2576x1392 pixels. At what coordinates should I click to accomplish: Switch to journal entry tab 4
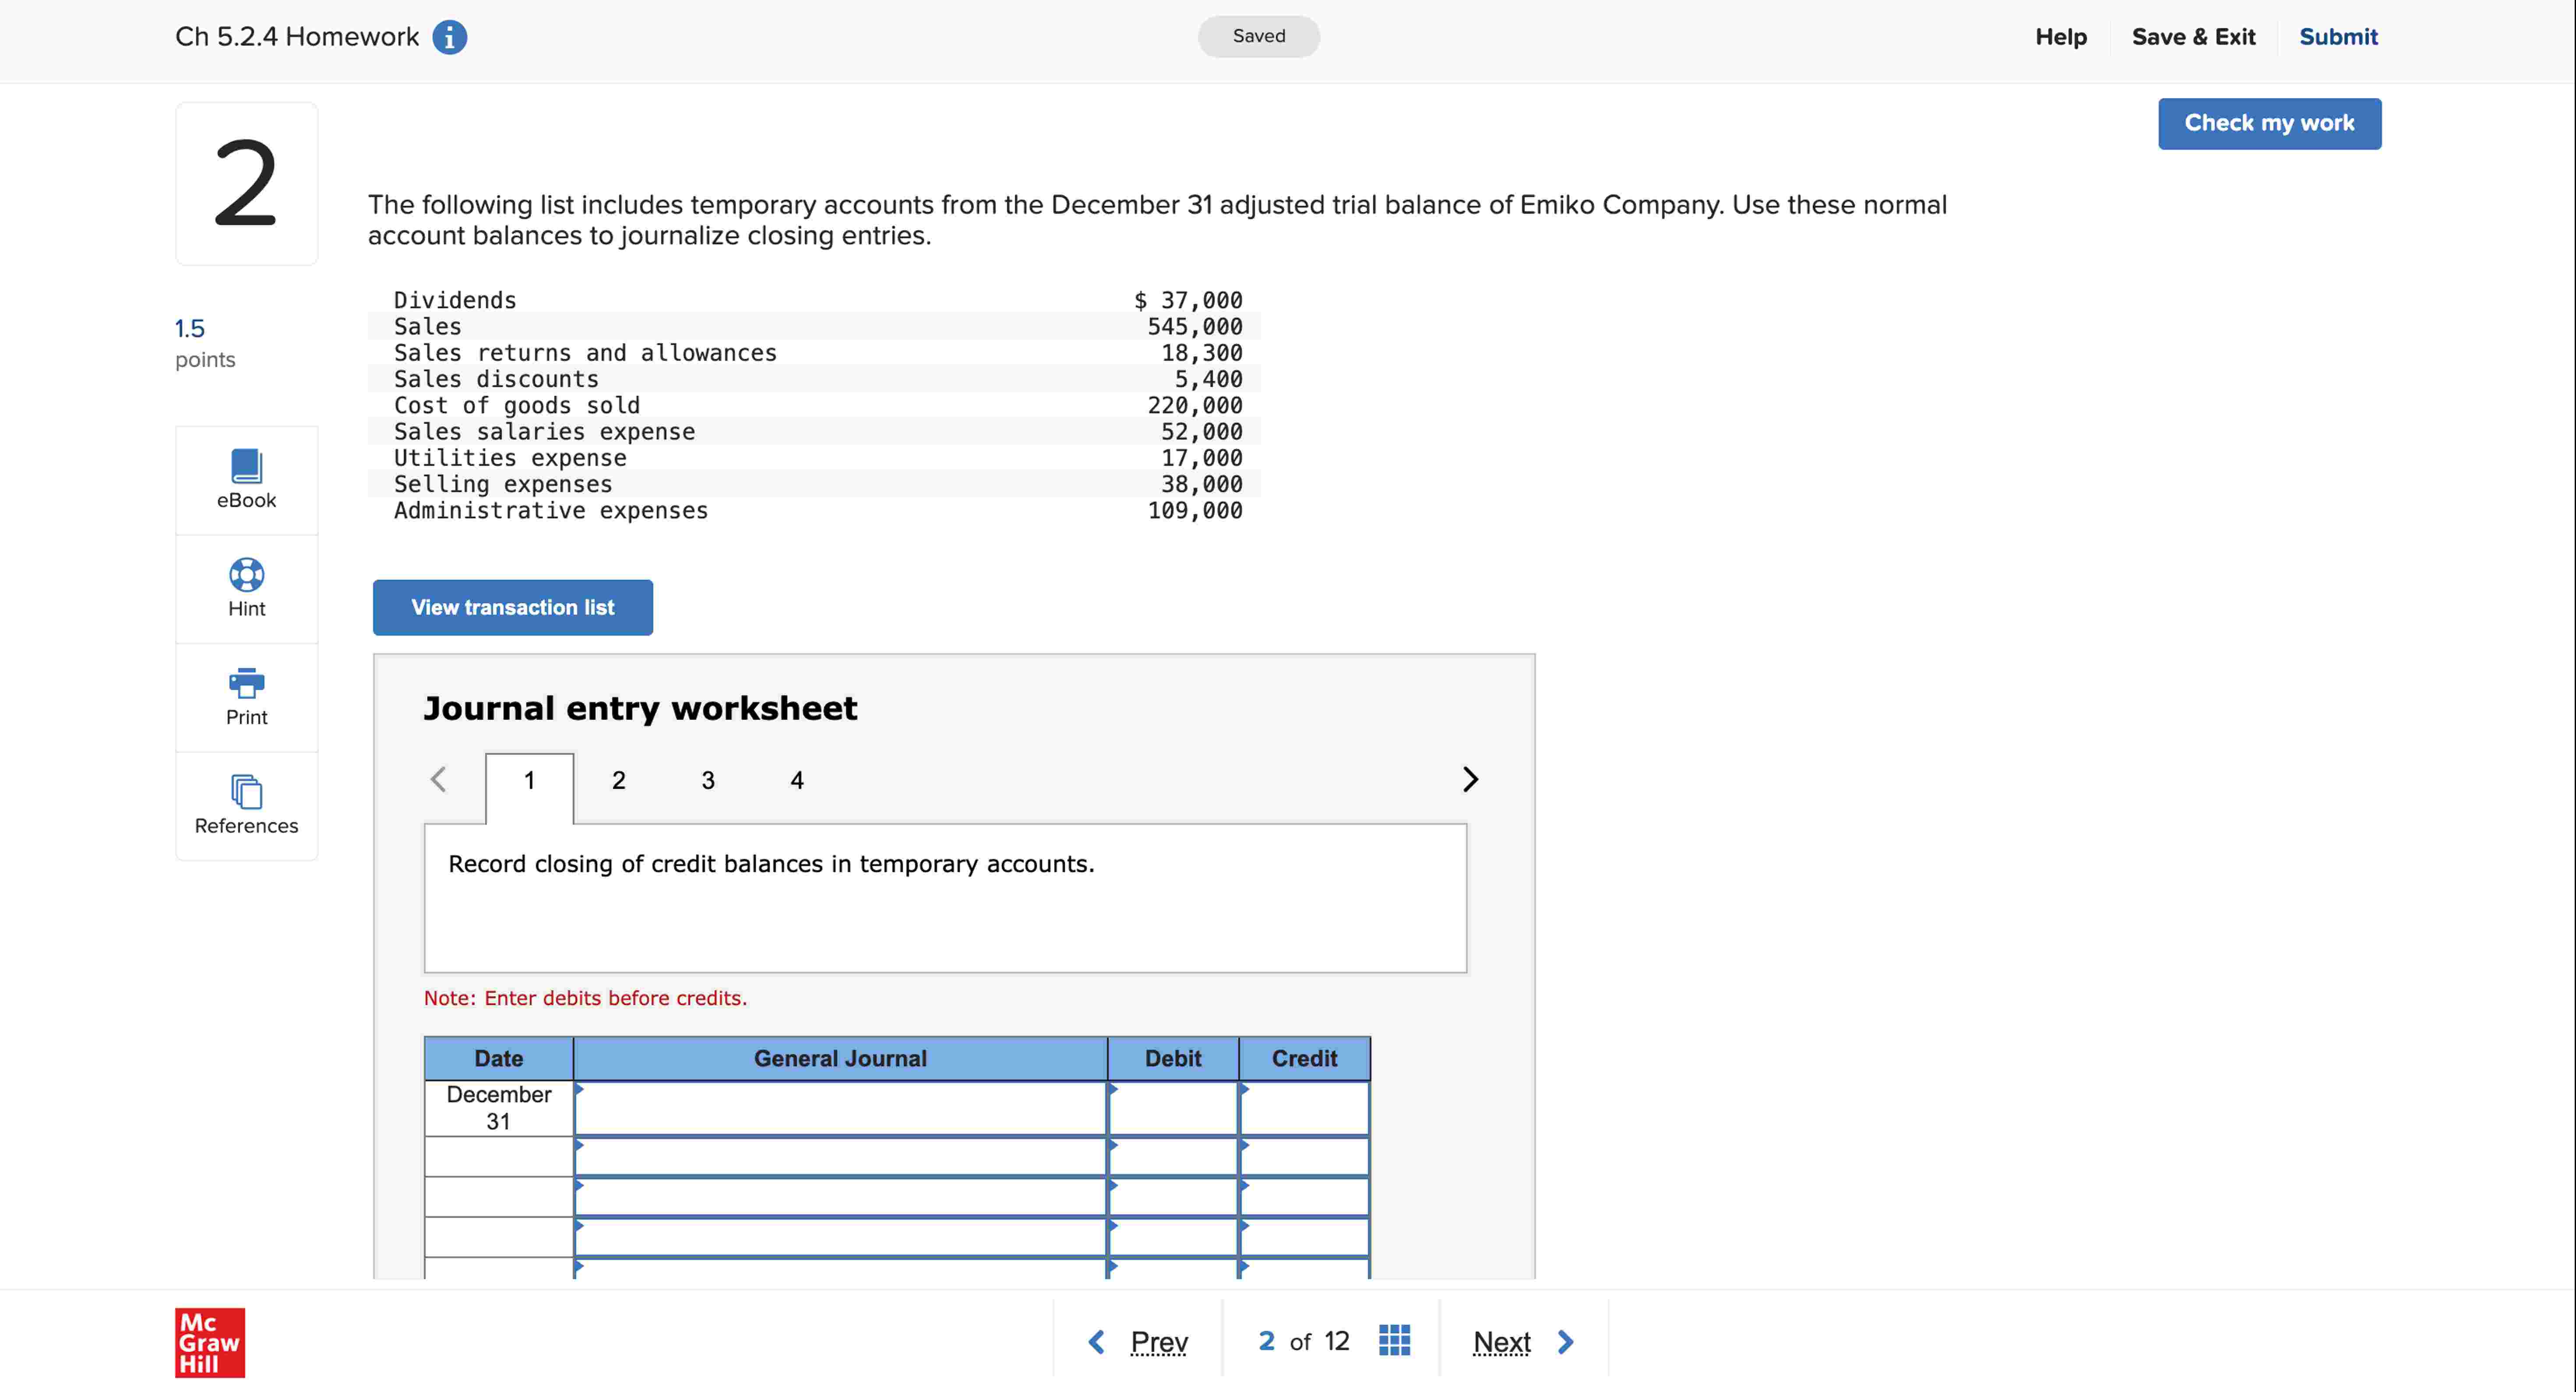point(796,780)
